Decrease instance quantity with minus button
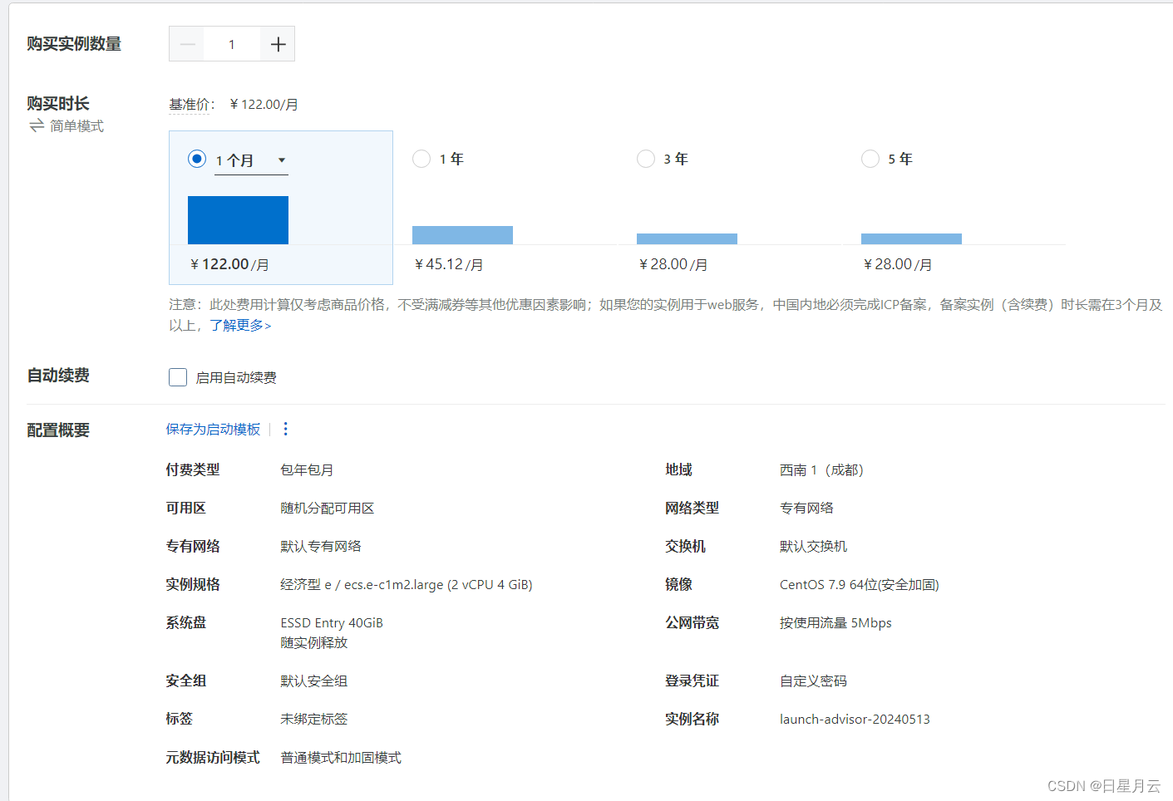This screenshot has height=801, width=1173. coord(187,44)
